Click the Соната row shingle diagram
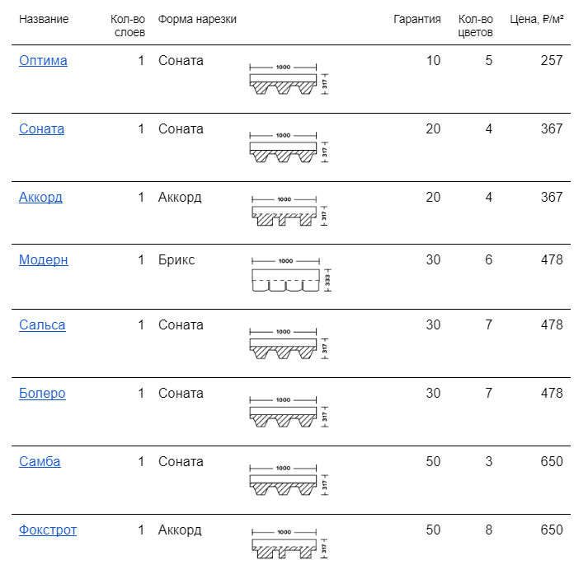This screenshot has width=588, height=574. click(x=289, y=147)
